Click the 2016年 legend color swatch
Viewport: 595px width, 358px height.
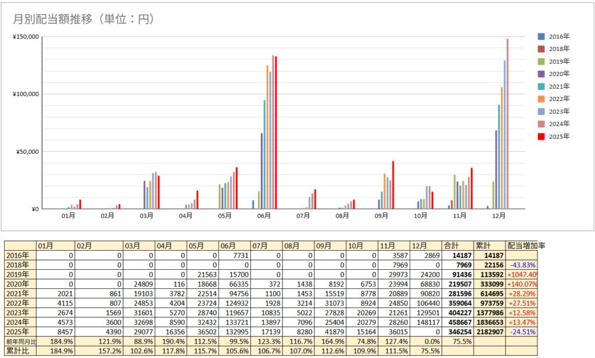542,36
